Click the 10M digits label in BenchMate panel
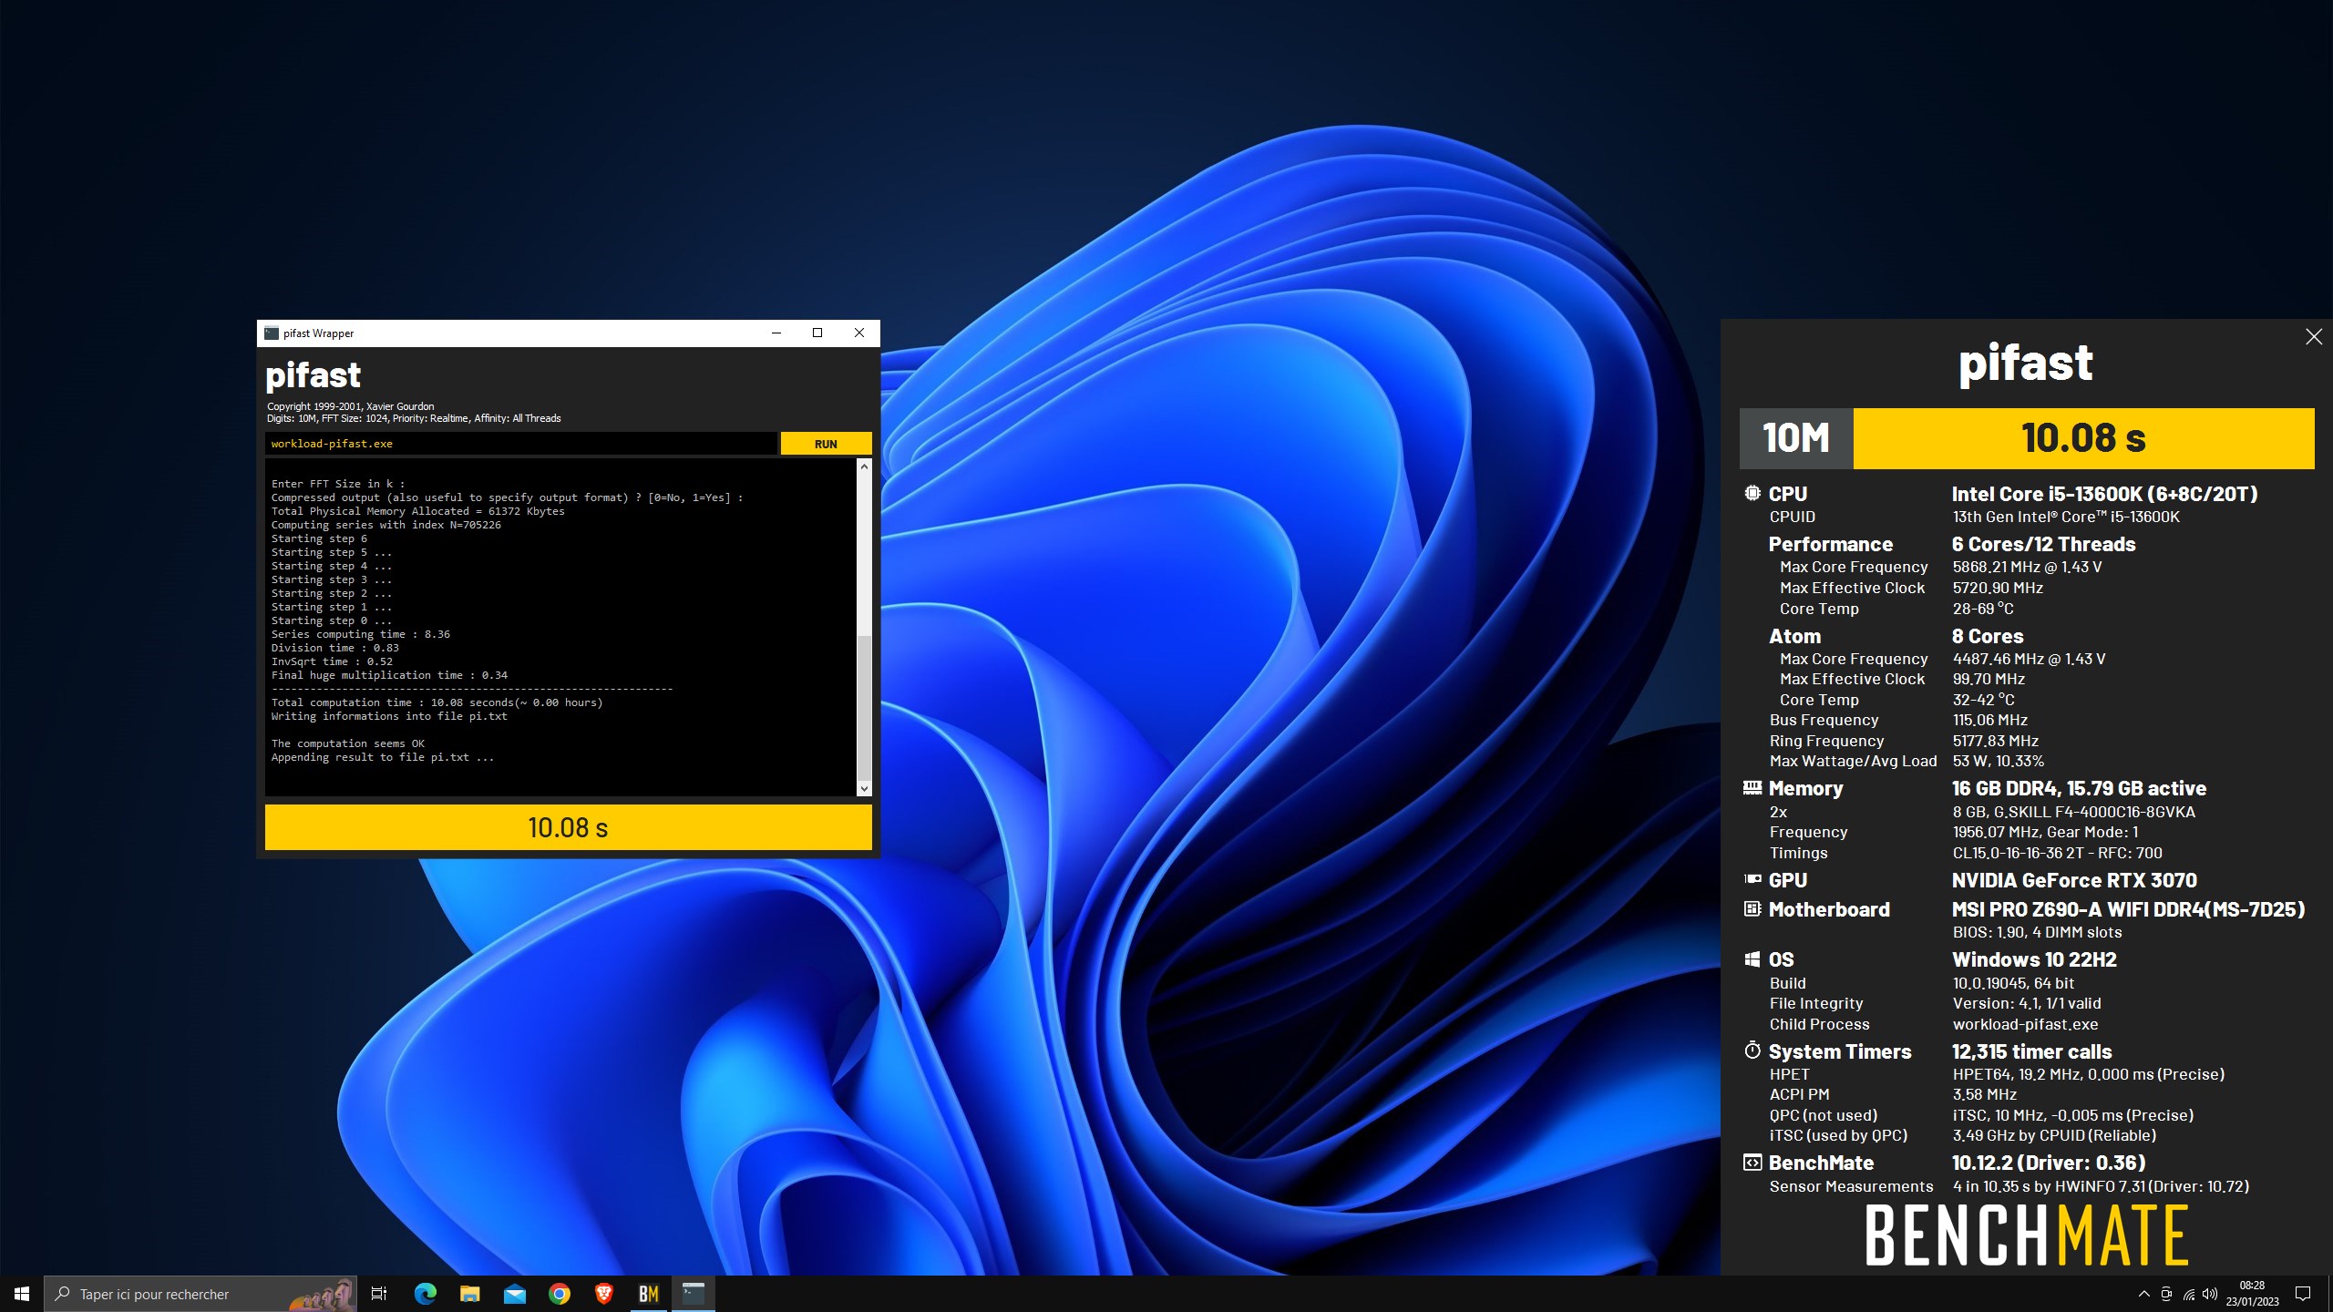Viewport: 2333px width, 1312px height. click(1795, 438)
